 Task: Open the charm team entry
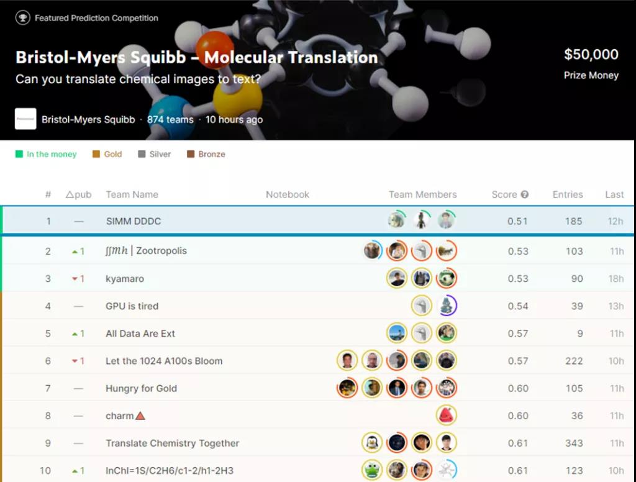pyautogui.click(x=125, y=416)
